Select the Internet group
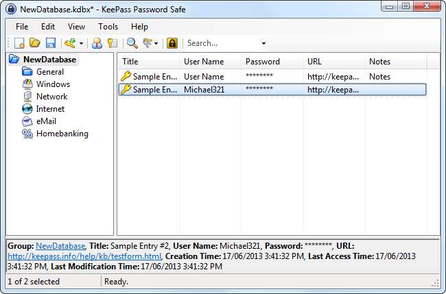Screen dimensions: 446x294 pos(50,109)
